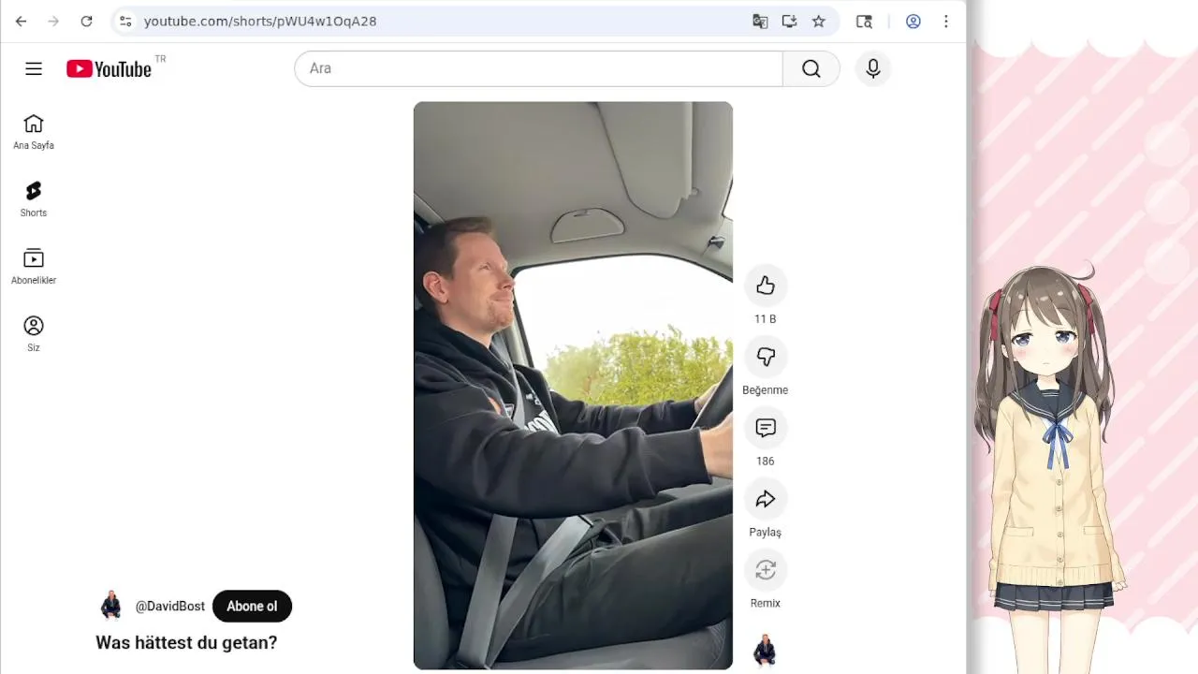Open Ana Sayfa in the sidebar

[34, 132]
